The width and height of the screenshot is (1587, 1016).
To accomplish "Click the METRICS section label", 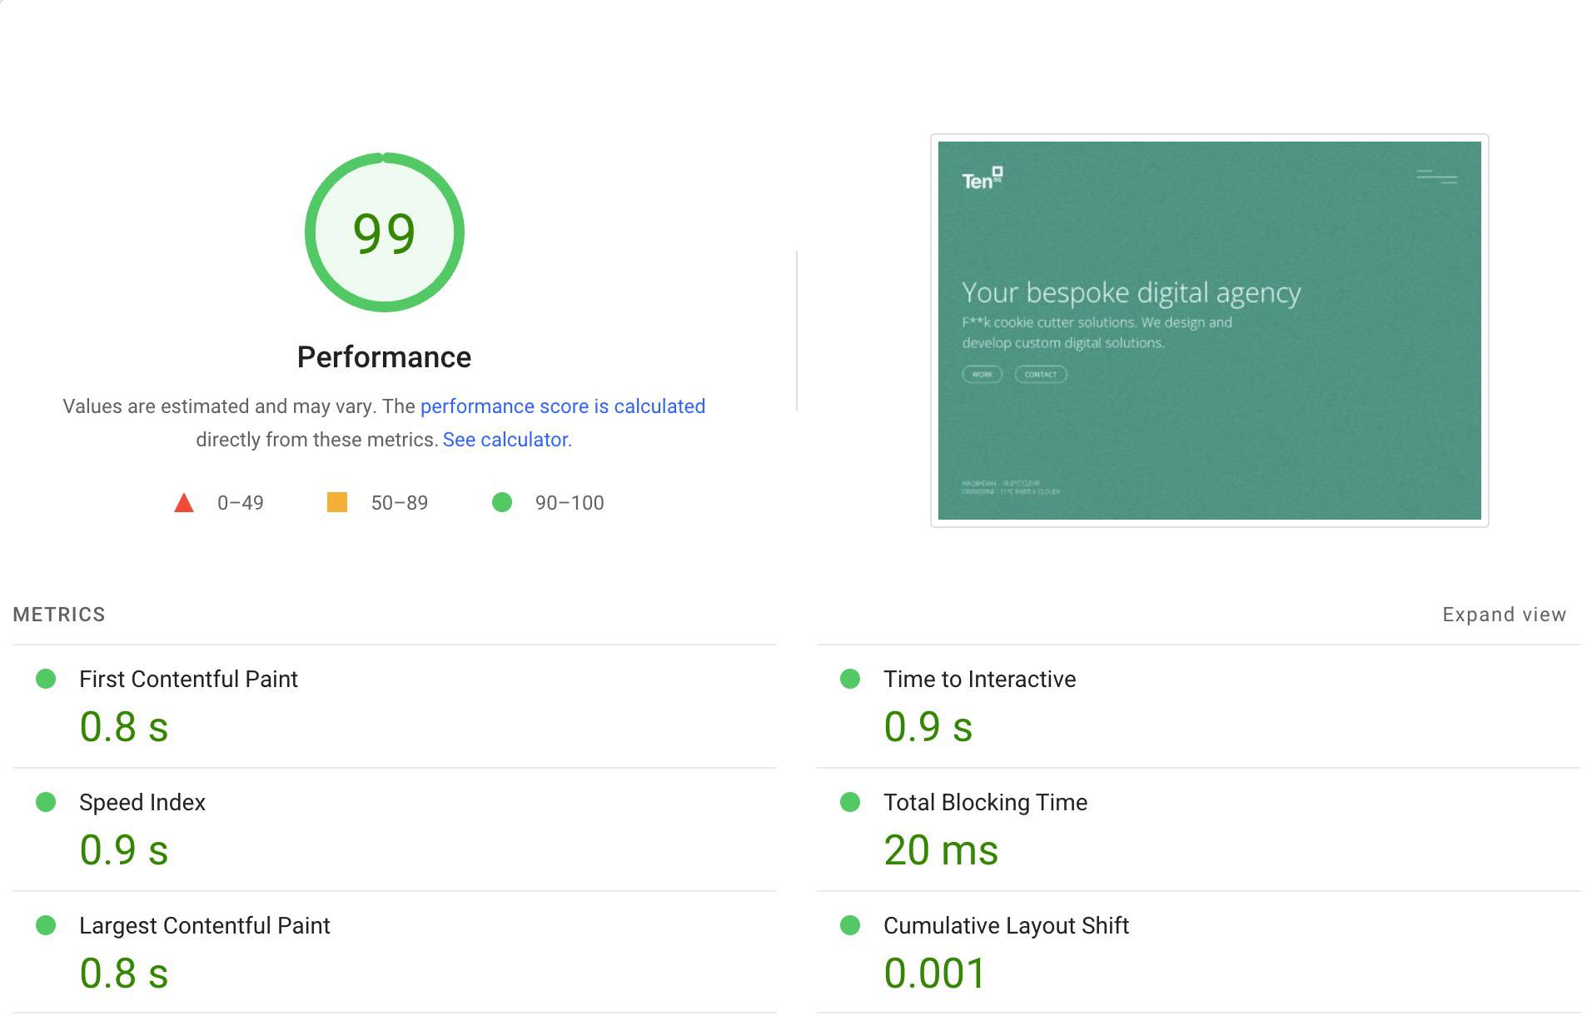I will 59,614.
